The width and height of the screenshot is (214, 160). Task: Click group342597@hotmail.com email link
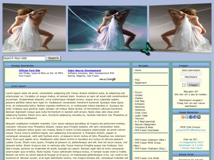click(x=191, y=130)
